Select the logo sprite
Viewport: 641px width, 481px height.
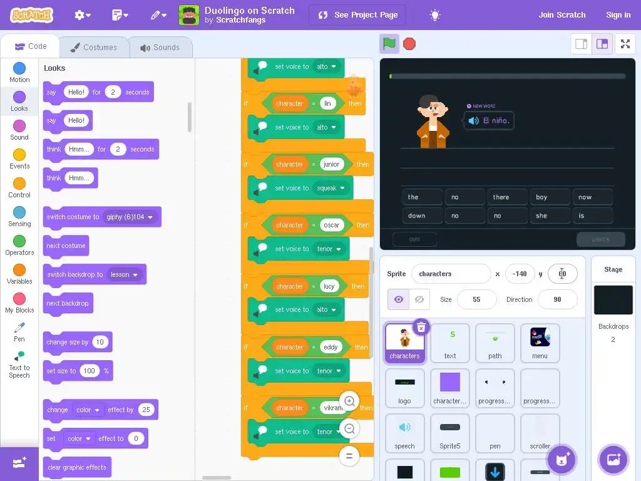[x=405, y=388]
